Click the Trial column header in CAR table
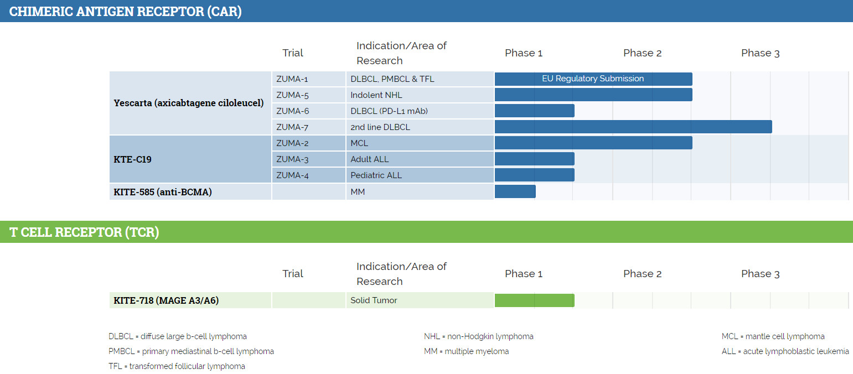The width and height of the screenshot is (853, 374). [x=293, y=53]
